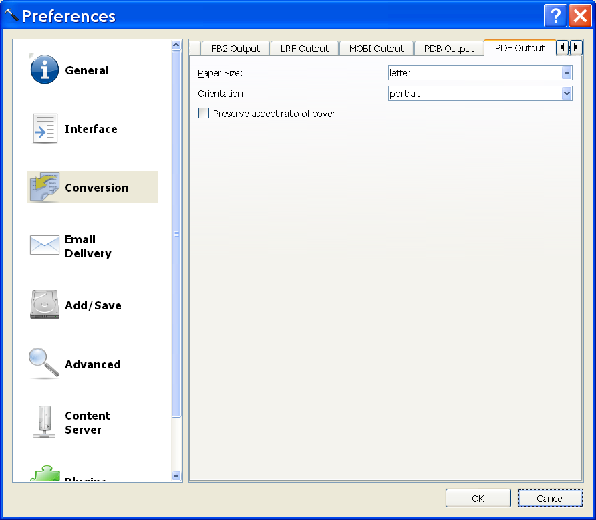The height and width of the screenshot is (520, 596).
Task: Click the 'Orientation:' label
Action: pyautogui.click(x=222, y=94)
